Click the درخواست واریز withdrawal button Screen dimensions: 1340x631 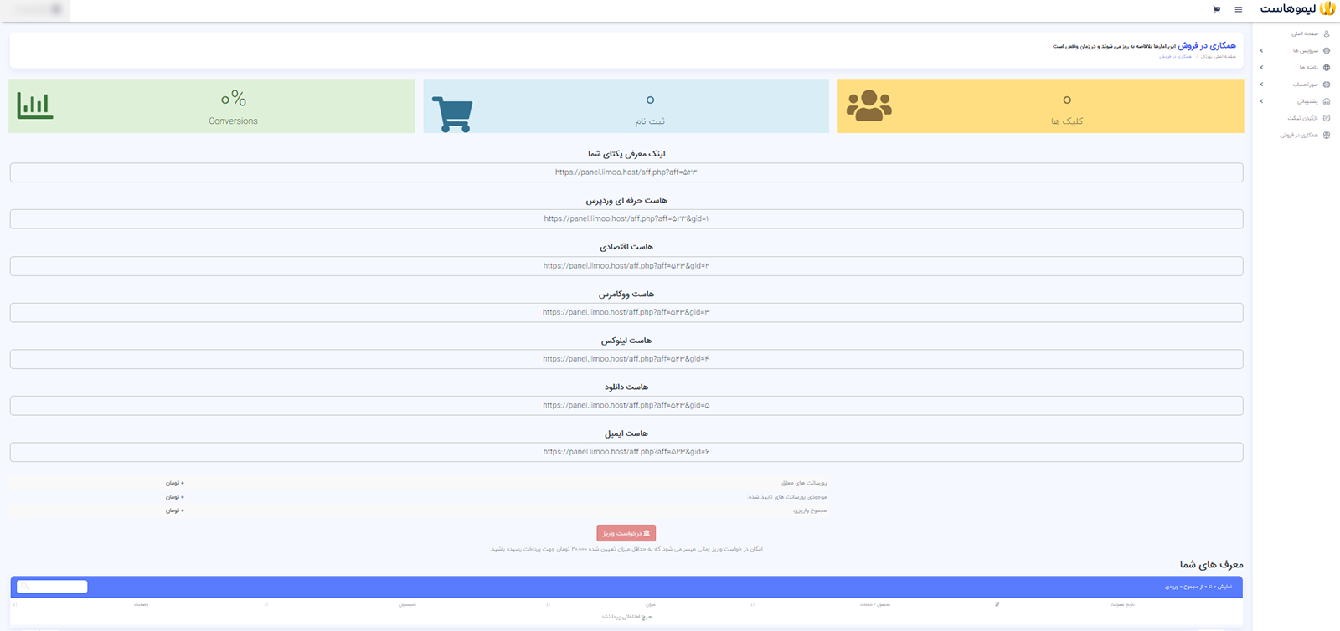(626, 533)
